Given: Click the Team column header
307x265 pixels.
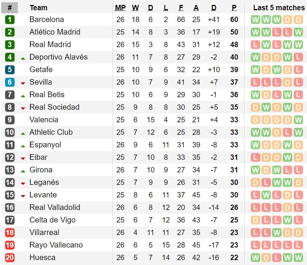Looking at the screenshot, I should point(38,8).
